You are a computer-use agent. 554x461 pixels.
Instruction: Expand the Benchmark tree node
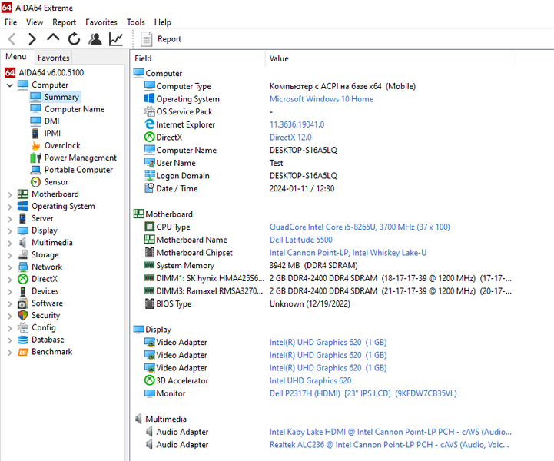click(x=10, y=352)
